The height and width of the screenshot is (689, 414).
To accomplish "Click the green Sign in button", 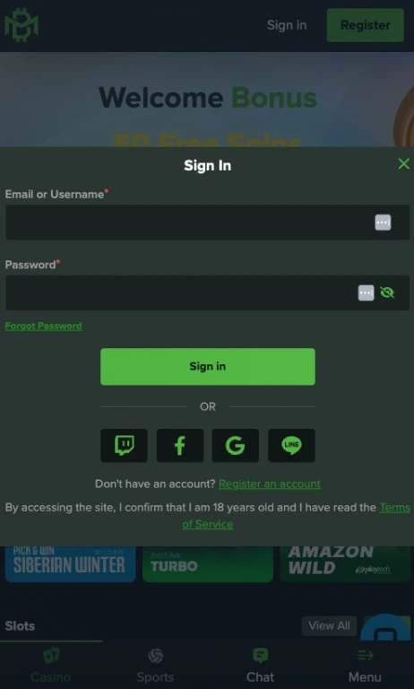I will pos(208,366).
